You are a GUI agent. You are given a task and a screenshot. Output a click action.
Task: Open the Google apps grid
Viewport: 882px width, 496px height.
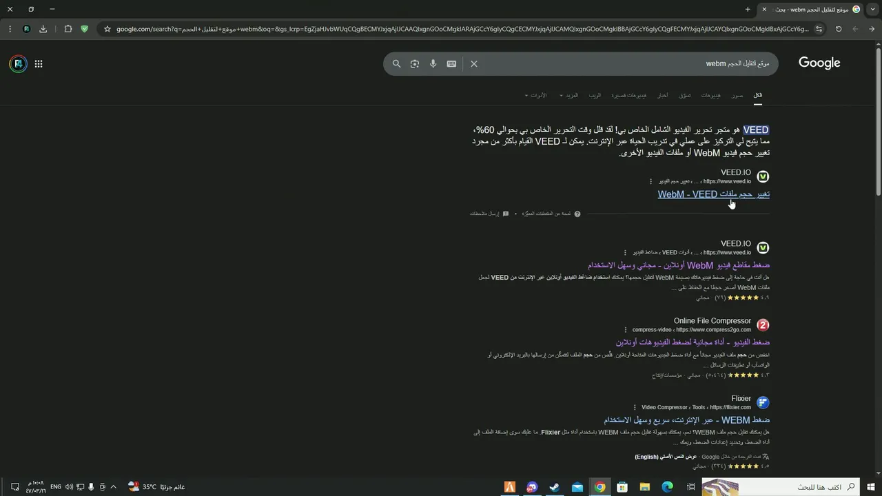coord(39,63)
